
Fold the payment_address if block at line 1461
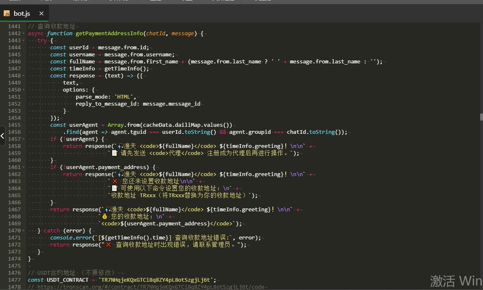[23, 167]
